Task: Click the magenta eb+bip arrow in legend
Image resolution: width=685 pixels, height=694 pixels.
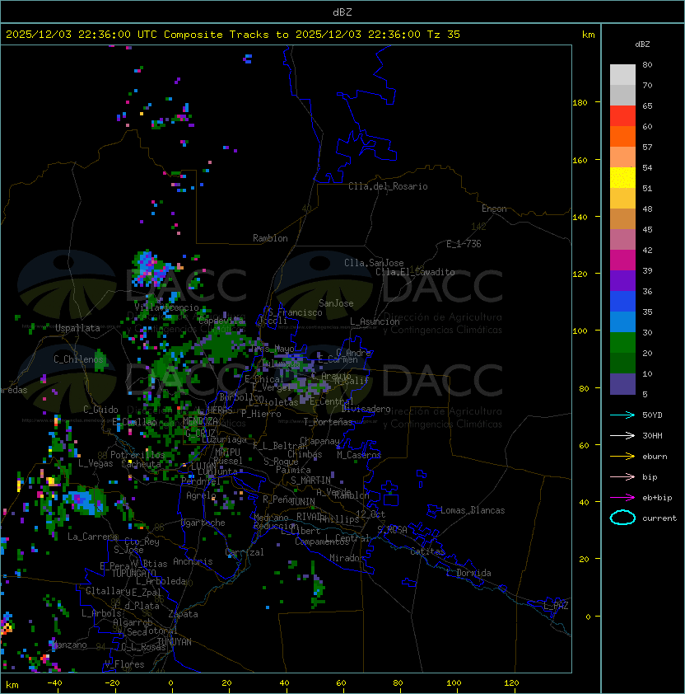Action: click(x=622, y=498)
